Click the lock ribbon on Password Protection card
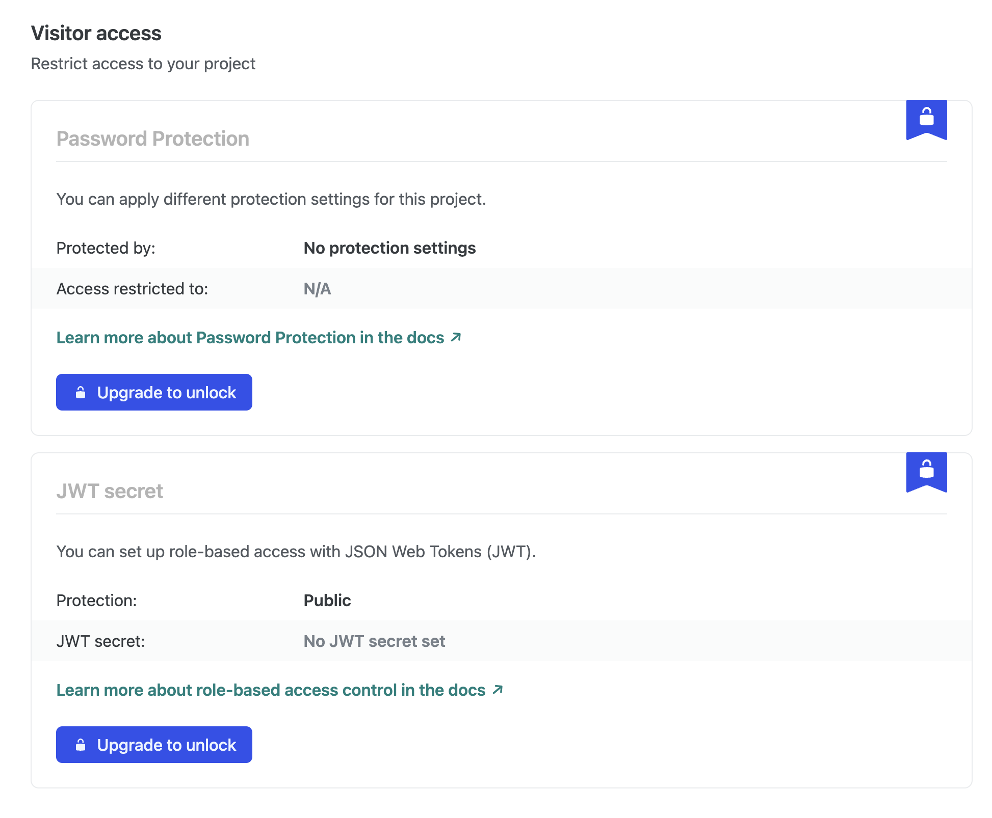The height and width of the screenshot is (818, 992). [926, 119]
